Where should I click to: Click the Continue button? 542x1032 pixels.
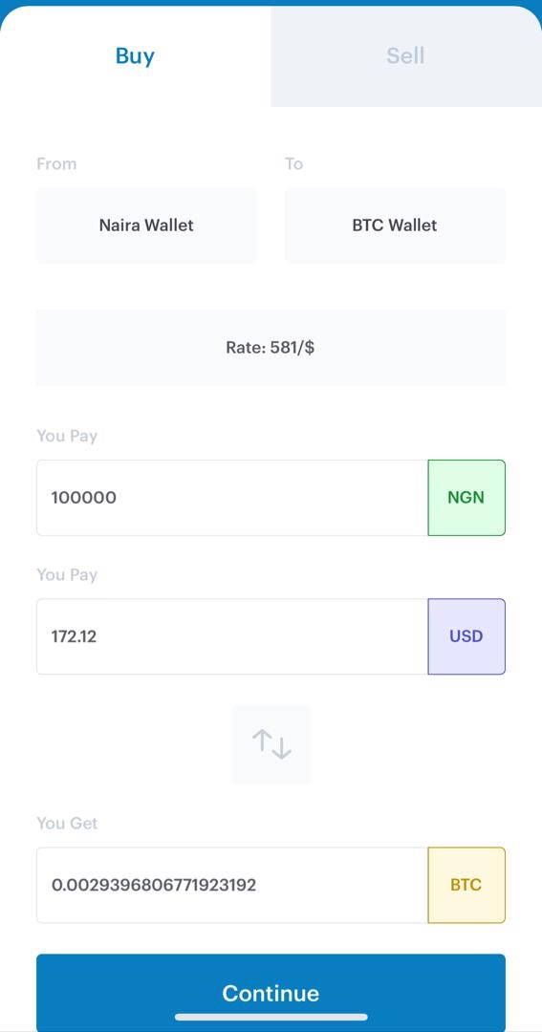point(271,993)
